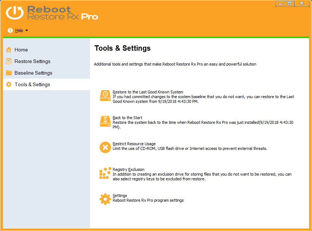The height and width of the screenshot is (231, 312).
Task: Click the 'If you had committed changes' description
Action: 203,99
